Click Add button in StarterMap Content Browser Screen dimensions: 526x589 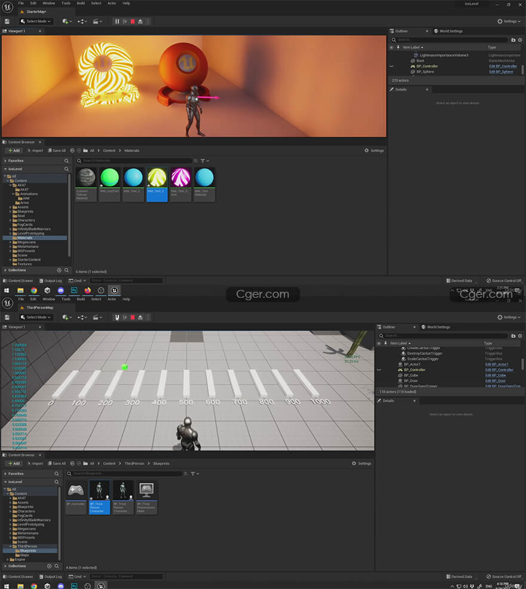pos(14,151)
